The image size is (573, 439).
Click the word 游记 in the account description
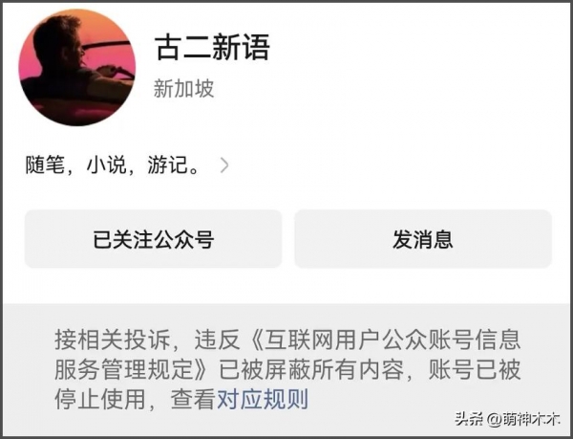(167, 165)
